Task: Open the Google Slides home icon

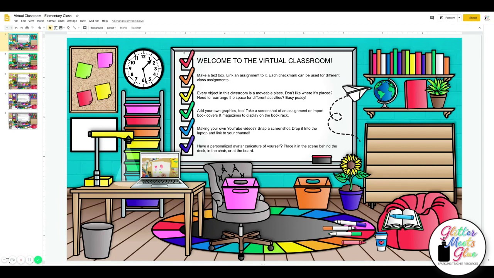Action: point(7,18)
